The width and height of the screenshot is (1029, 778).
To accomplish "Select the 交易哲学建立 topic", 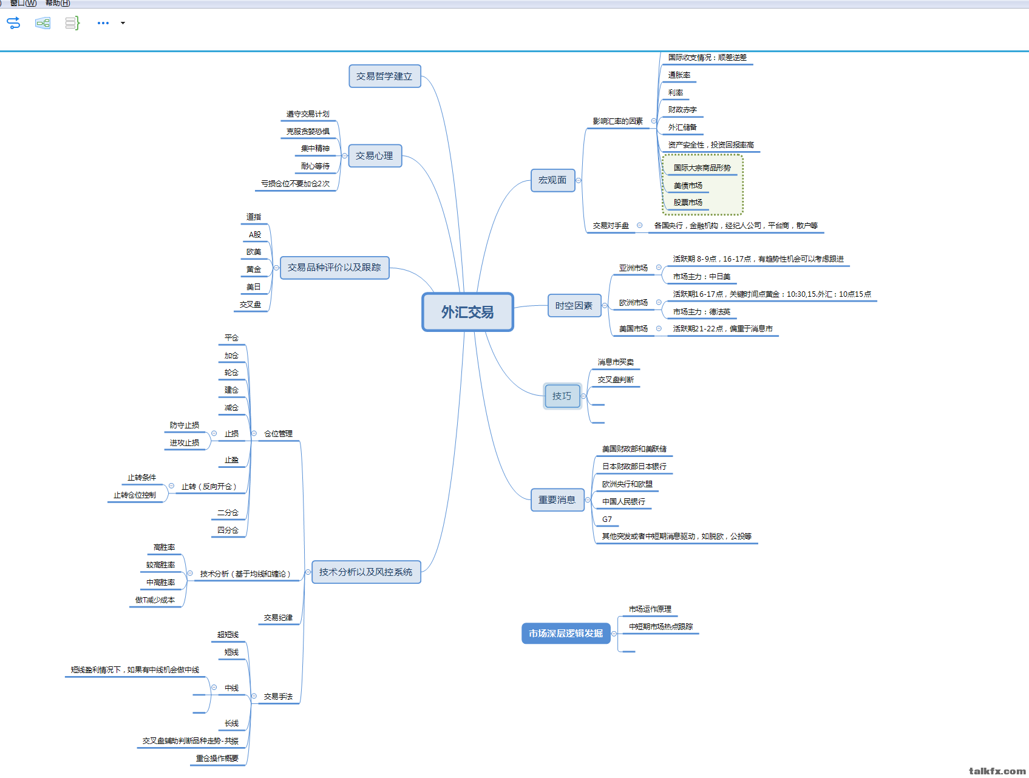I will [x=385, y=76].
